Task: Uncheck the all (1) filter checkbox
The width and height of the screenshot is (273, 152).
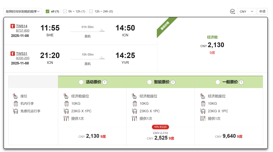Action: coord(48,11)
